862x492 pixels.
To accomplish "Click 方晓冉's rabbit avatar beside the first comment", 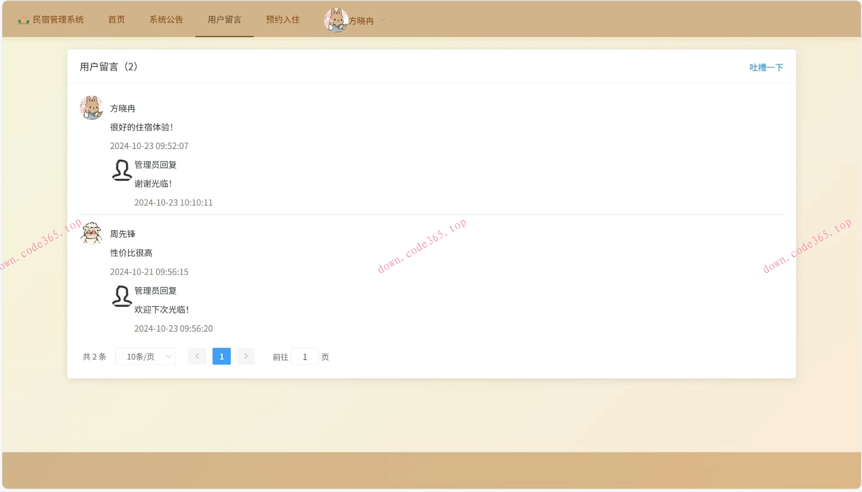I will coord(92,108).
